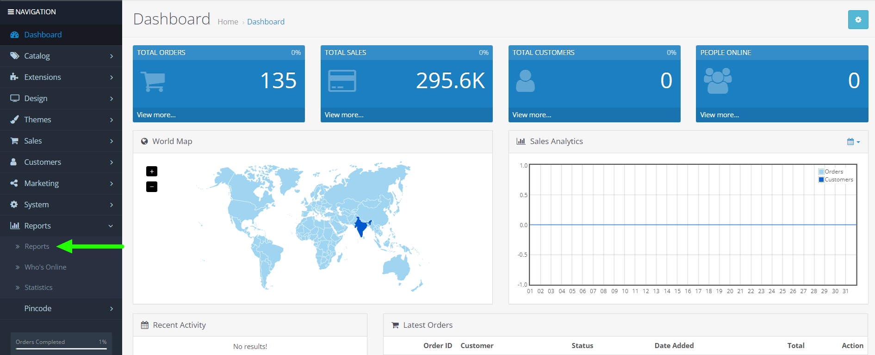Collapse the Reports menu chevron
This screenshot has width=875, height=355.
111,226
